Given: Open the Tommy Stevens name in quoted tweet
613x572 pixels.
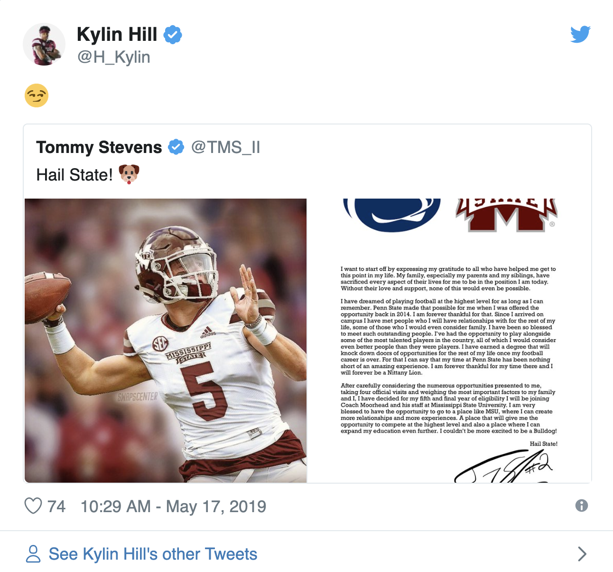Looking at the screenshot, I should point(99,147).
